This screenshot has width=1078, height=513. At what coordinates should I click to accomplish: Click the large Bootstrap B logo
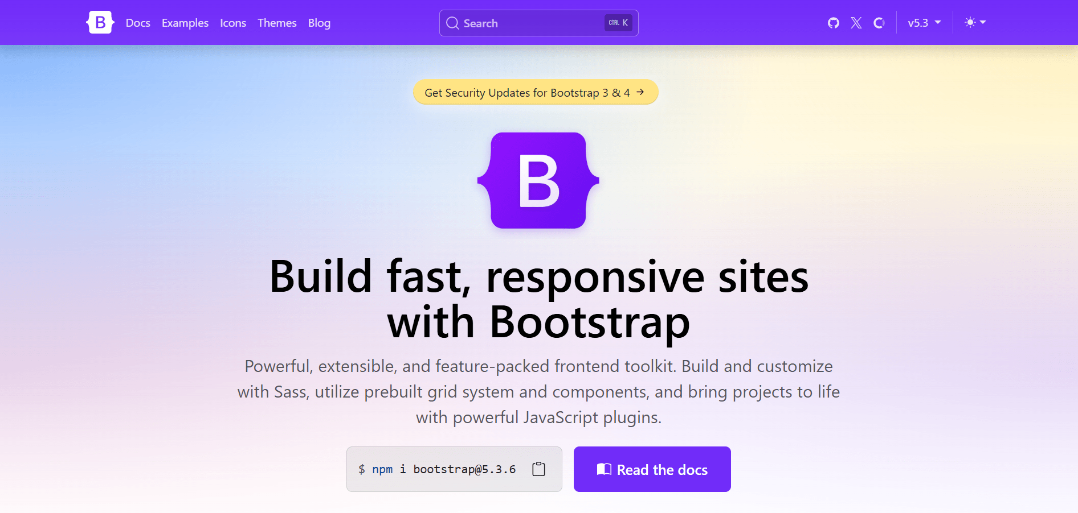point(538,181)
